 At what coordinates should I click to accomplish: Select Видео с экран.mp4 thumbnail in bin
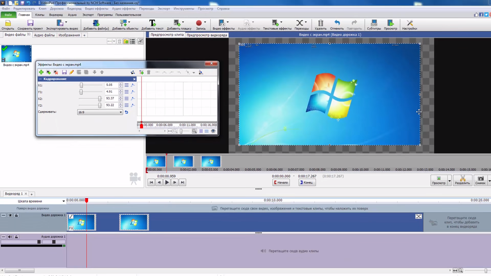pyautogui.click(x=16, y=54)
